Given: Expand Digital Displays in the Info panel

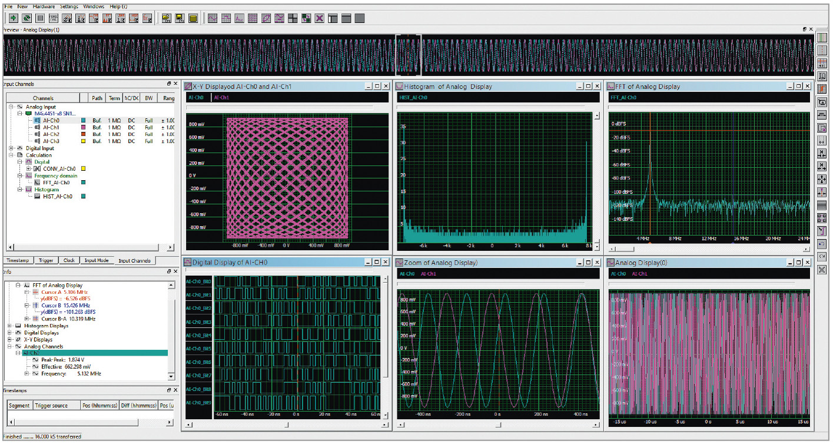Looking at the screenshot, I should [9, 333].
